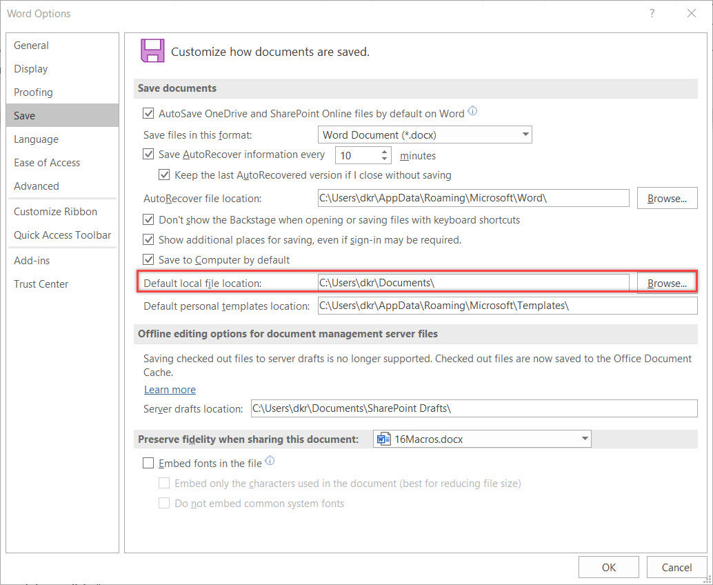Toggle Don't show the Backstage checkbox

point(148,219)
